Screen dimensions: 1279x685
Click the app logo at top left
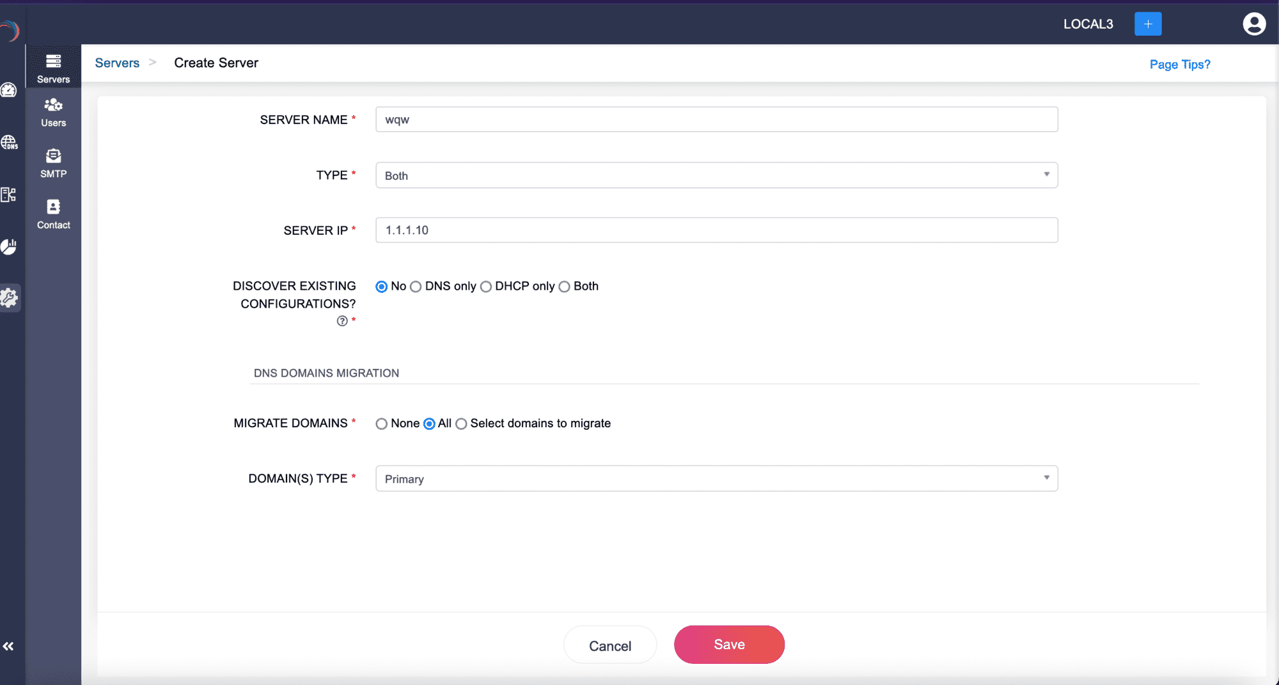tap(10, 30)
